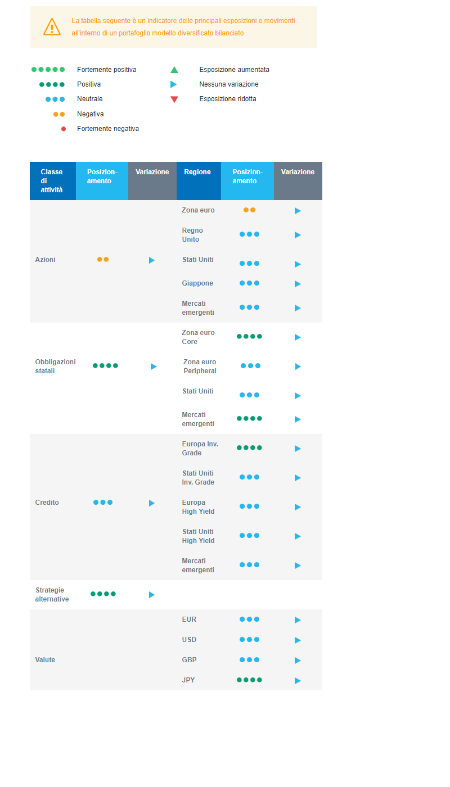This screenshot has height=787, width=450.
Task: Click the Credito variation arrow
Action: (152, 503)
